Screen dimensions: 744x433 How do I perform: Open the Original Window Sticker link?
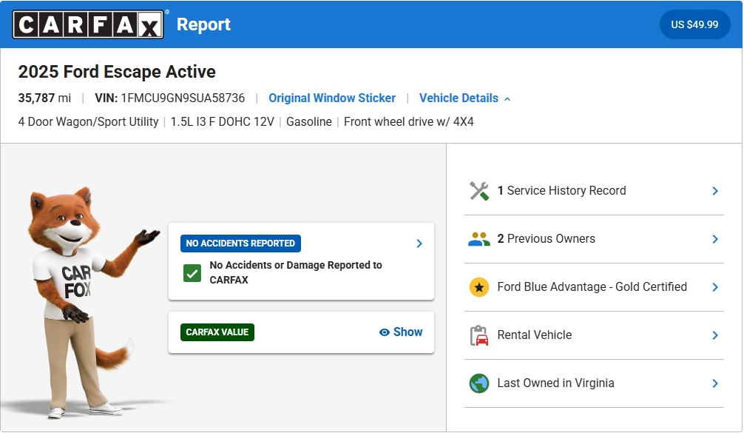[x=332, y=98]
